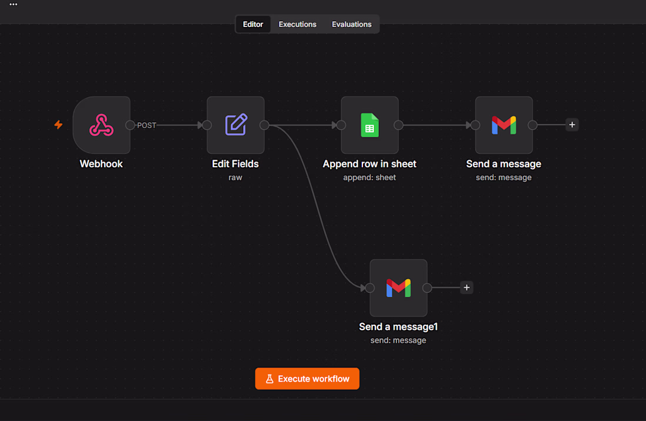Open the Executions tab
This screenshot has width=646, height=421.
coord(298,24)
